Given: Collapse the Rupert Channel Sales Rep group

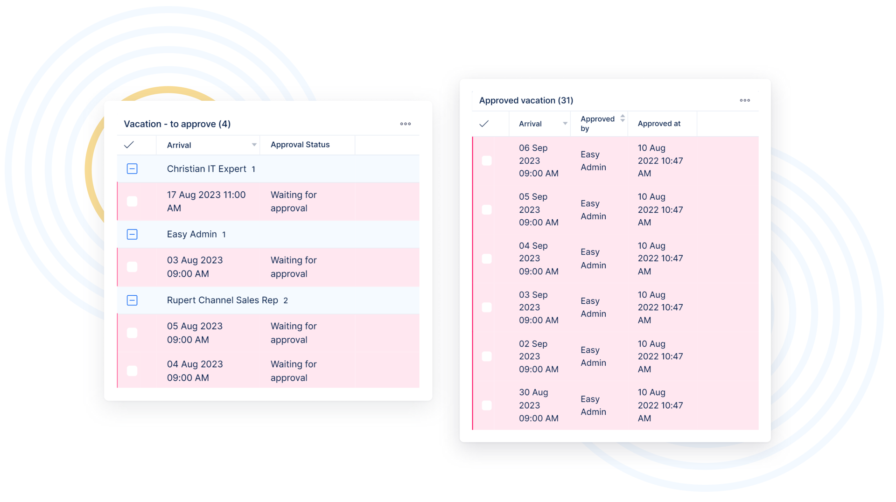Looking at the screenshot, I should pyautogui.click(x=132, y=300).
